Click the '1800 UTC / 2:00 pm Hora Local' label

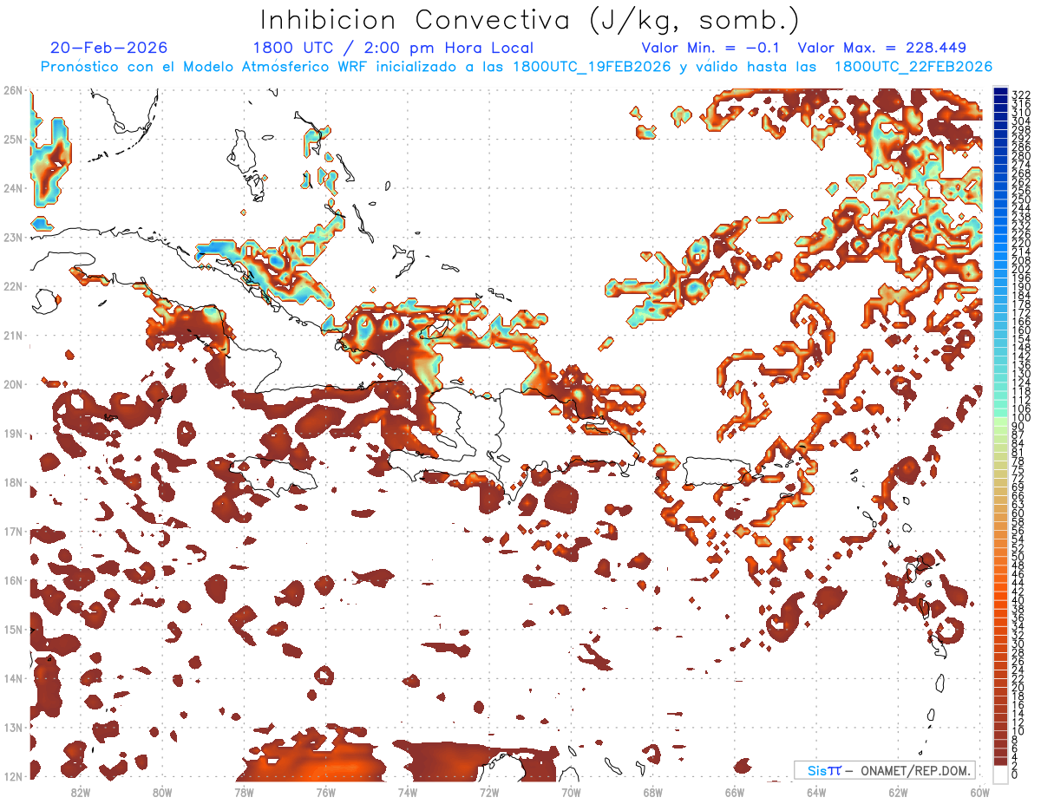click(393, 48)
